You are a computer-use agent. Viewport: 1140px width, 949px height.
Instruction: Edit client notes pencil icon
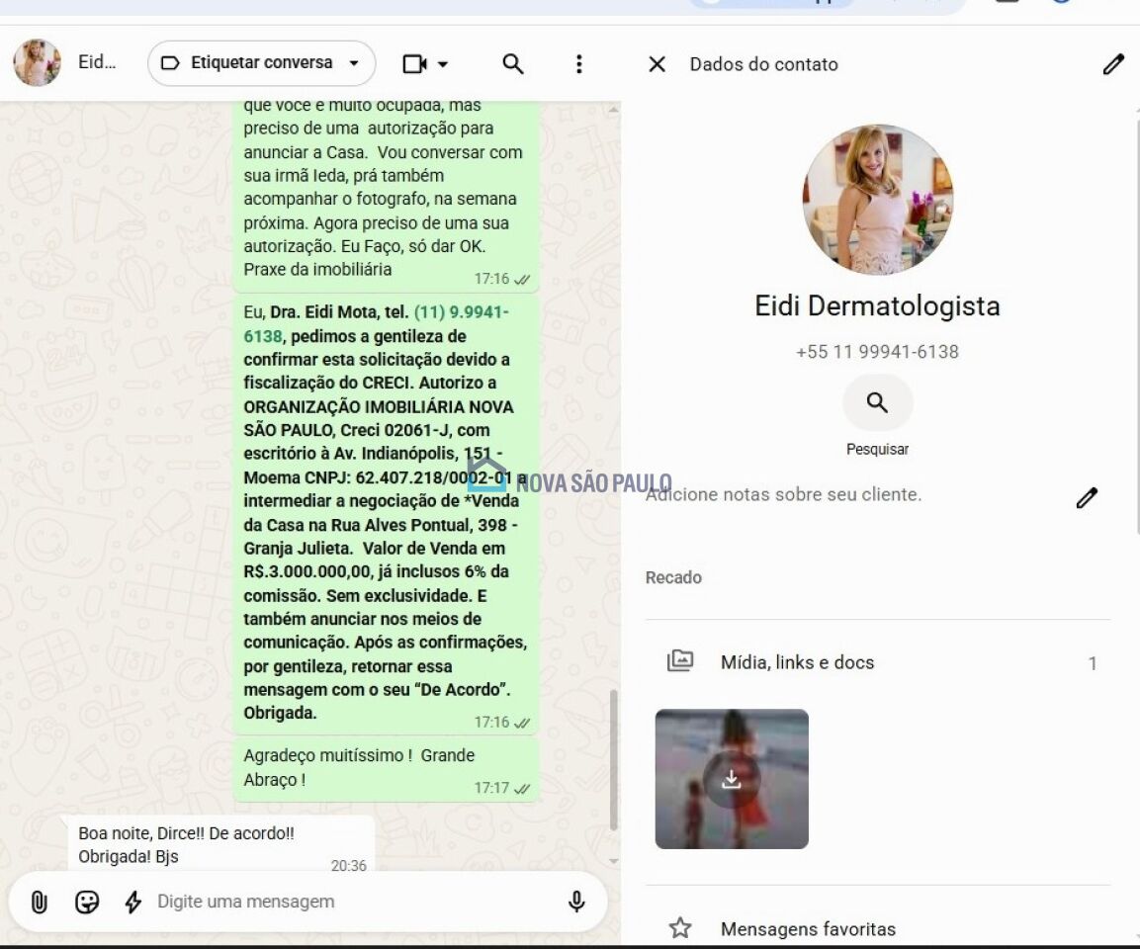tap(1087, 498)
